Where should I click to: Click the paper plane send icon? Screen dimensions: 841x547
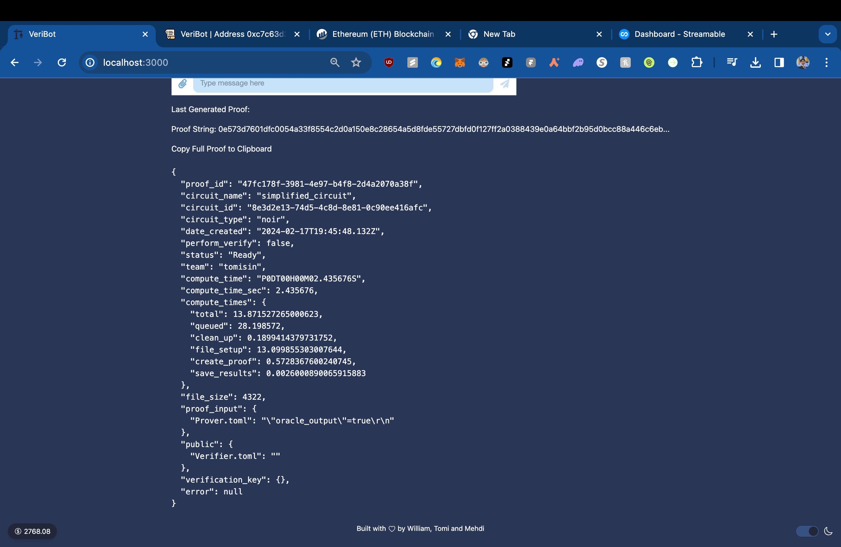click(x=505, y=84)
